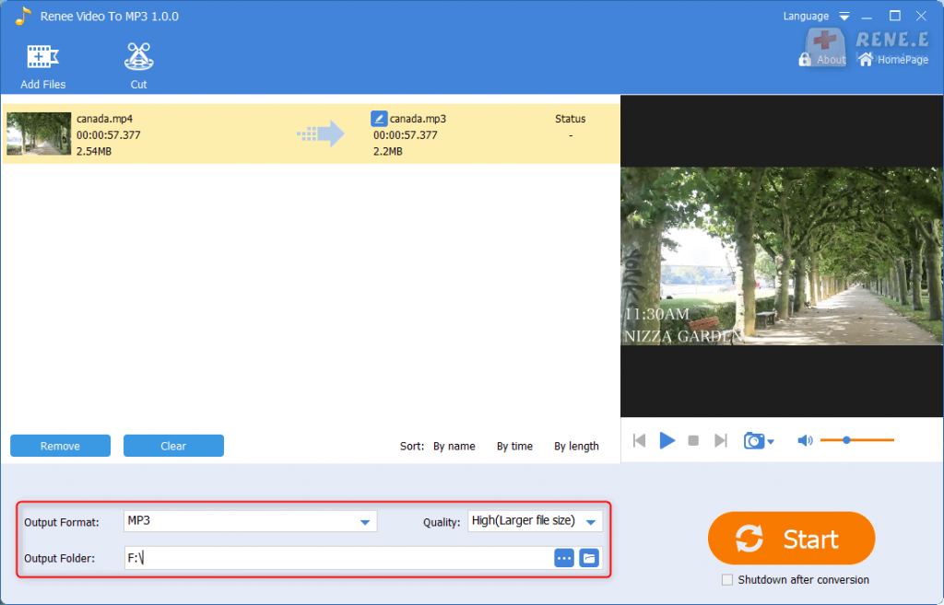This screenshot has height=605, width=944.
Task: Click the edit pencil icon beside canada.mp3
Action: pos(378,119)
